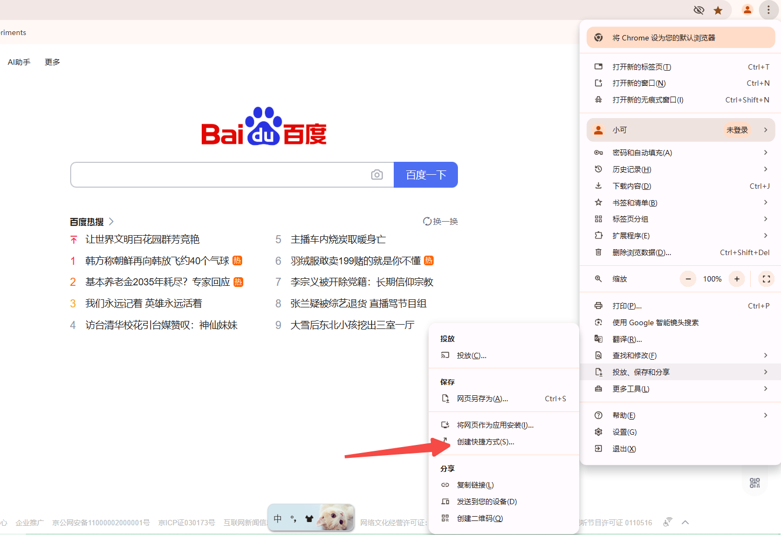Image resolution: width=781 pixels, height=535 pixels.
Task: Select 创建二维码 option
Action: click(x=504, y=518)
